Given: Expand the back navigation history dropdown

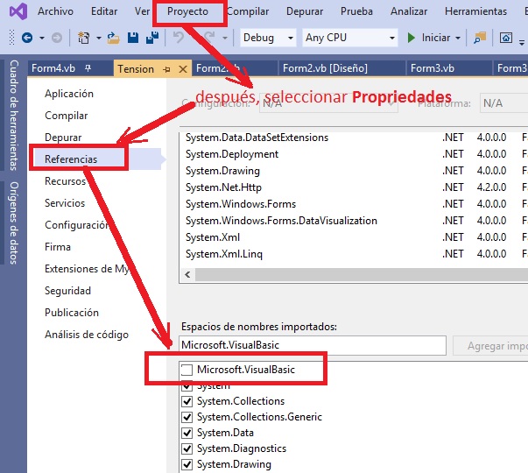Looking at the screenshot, I should point(42,38).
